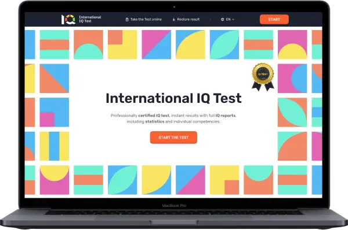
Task: Click the International IQ Test logo
Action: click(81, 19)
